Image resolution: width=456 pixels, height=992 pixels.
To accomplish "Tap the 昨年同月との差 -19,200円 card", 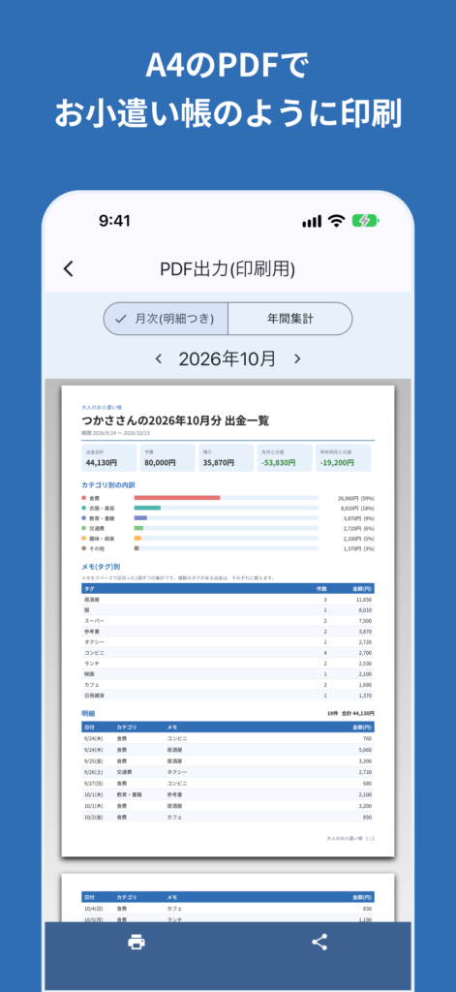I will (344, 458).
